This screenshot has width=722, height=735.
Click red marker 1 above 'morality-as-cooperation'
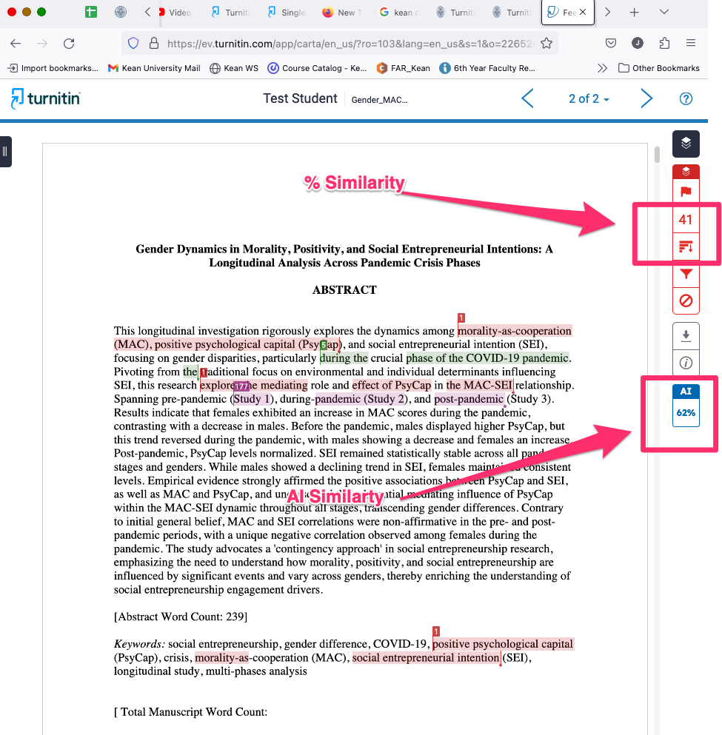coord(461,318)
